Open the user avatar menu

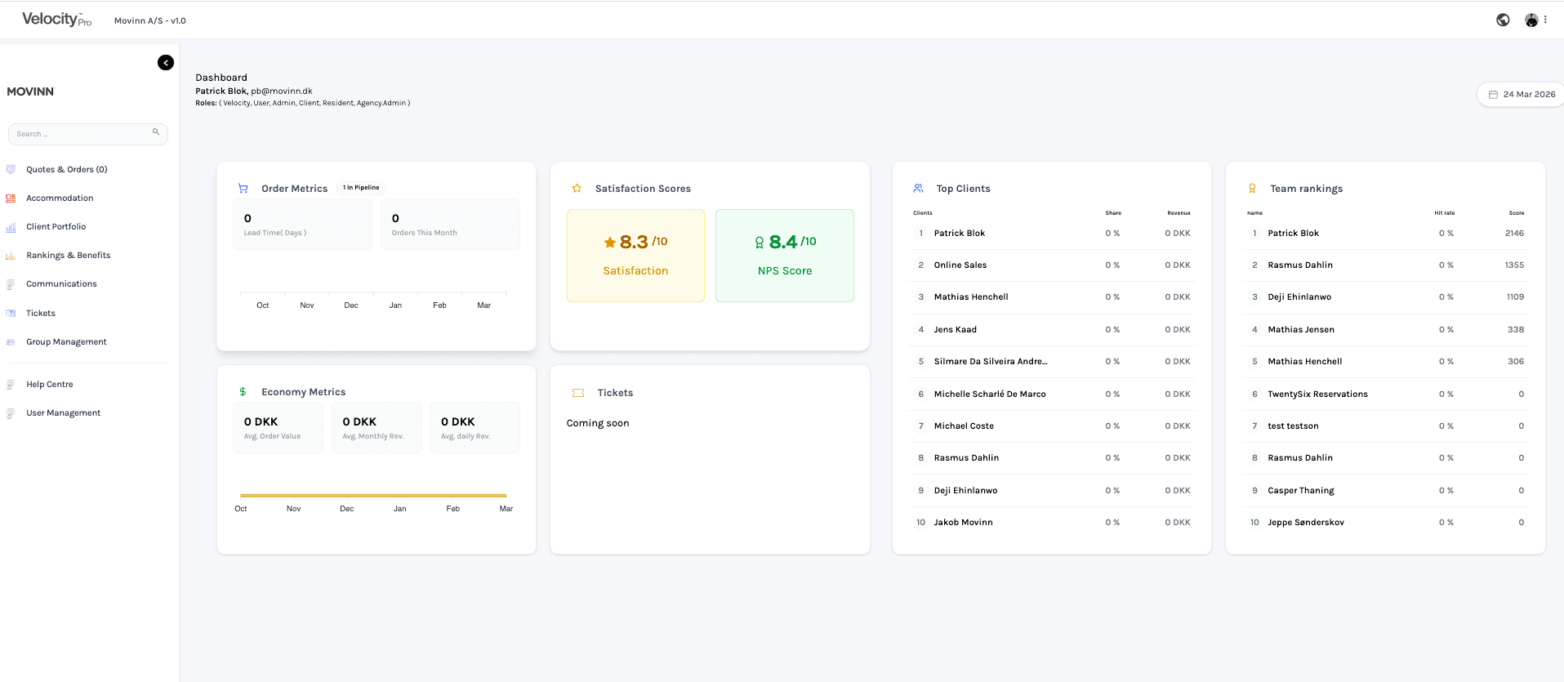coord(1531,20)
